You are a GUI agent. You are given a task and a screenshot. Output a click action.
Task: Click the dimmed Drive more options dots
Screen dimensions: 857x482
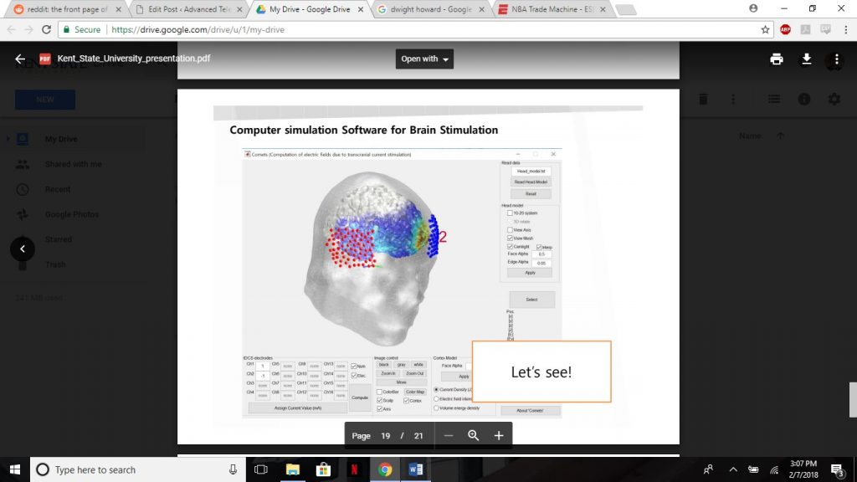click(x=733, y=100)
